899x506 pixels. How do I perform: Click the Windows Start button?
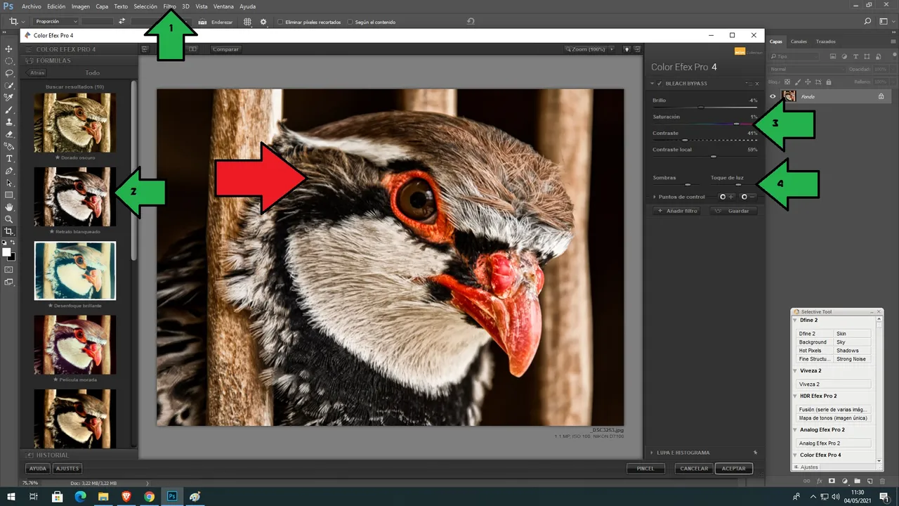coord(11,496)
